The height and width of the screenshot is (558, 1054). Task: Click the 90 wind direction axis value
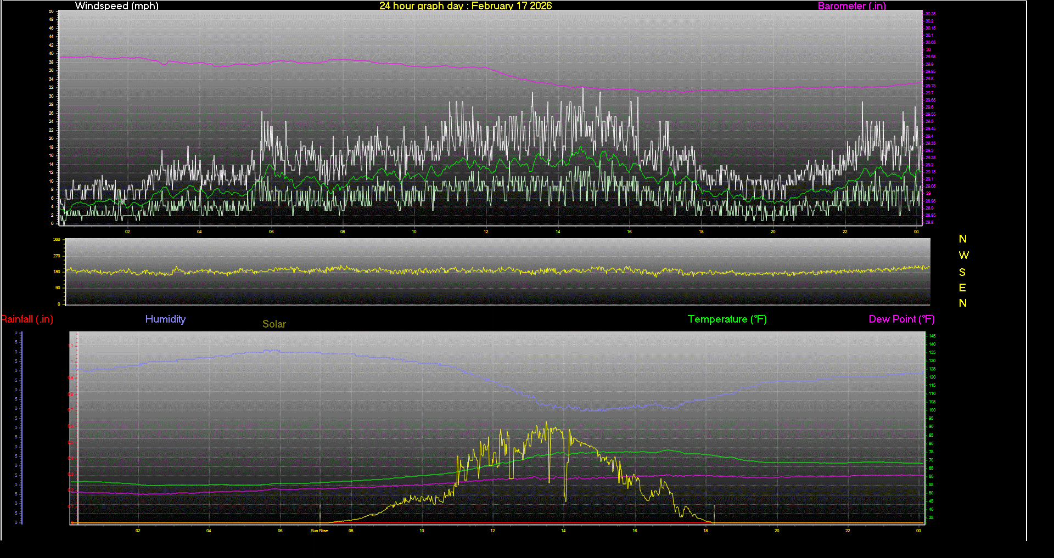[57, 288]
